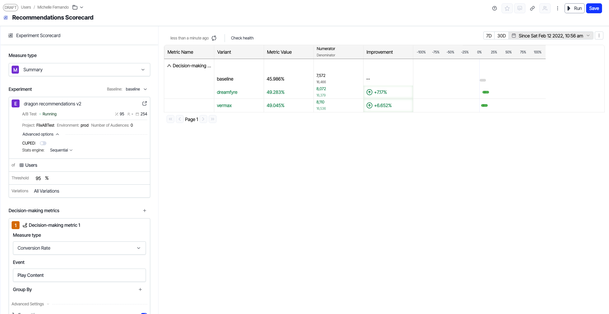Click the help question mark icon
This screenshot has height=314, width=609.
click(x=495, y=8)
